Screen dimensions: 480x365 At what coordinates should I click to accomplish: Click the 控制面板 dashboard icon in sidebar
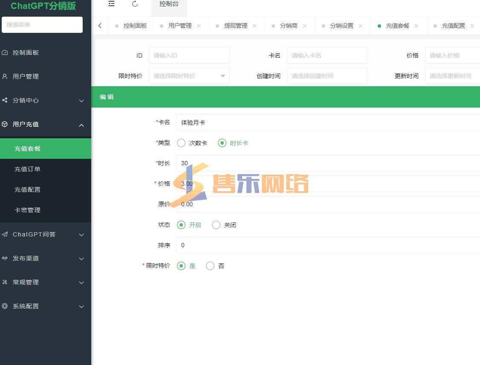(x=5, y=53)
